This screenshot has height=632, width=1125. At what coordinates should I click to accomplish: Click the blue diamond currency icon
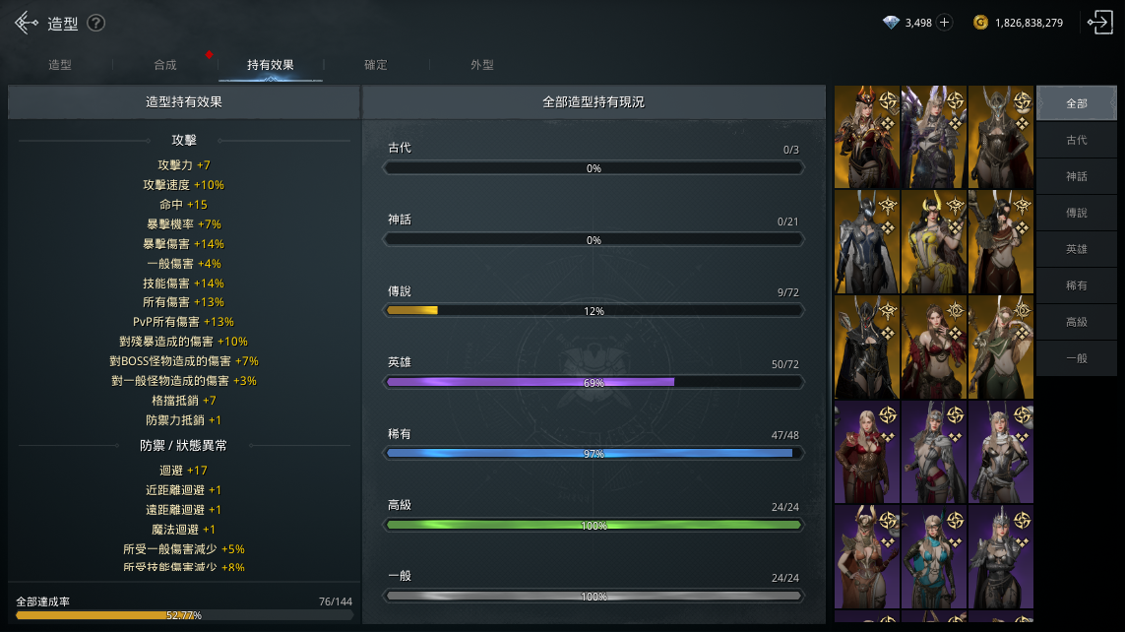click(891, 23)
